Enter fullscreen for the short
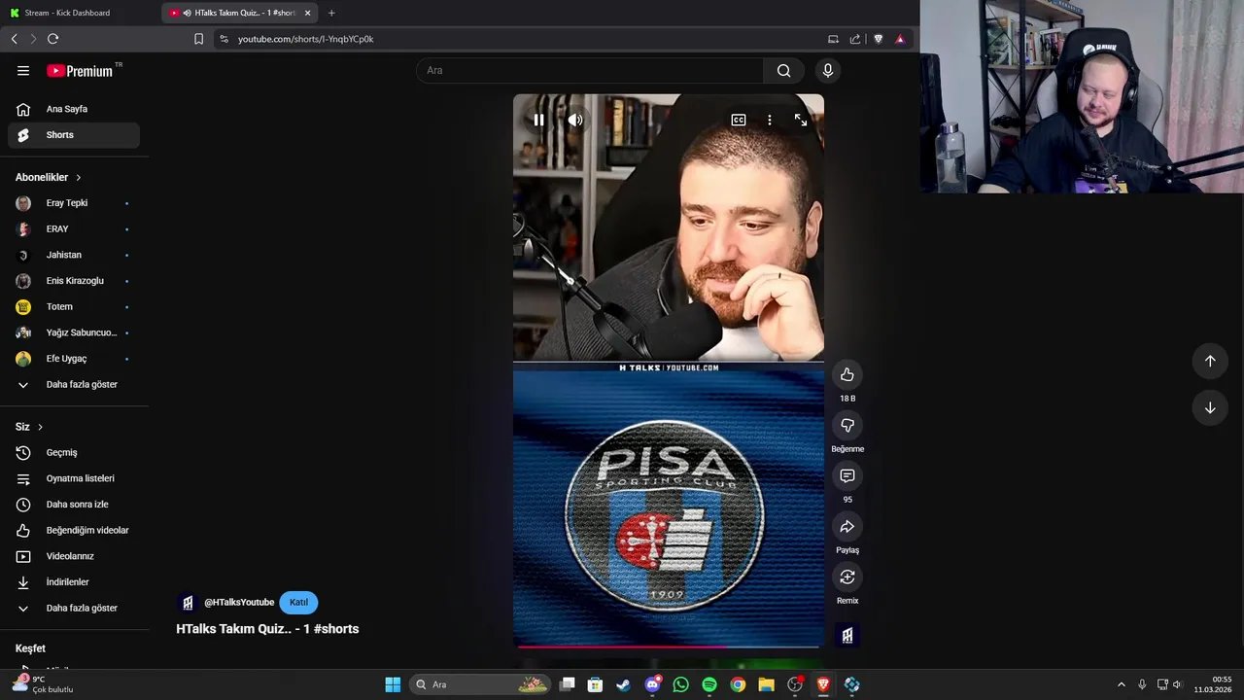This screenshot has height=700, width=1244. pos(801,121)
